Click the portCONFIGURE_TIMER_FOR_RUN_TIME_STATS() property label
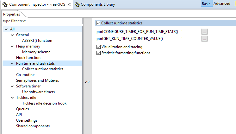This screenshot has height=134, width=236. (137, 32)
